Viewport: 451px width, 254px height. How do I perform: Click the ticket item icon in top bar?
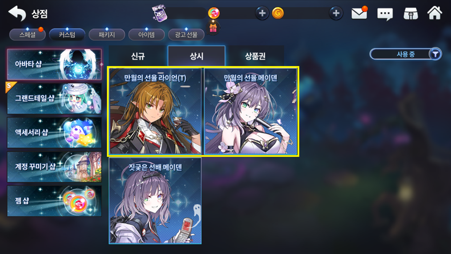click(159, 12)
